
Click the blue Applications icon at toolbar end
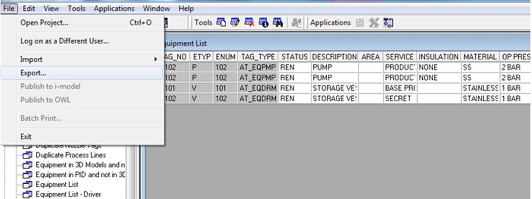click(x=388, y=23)
